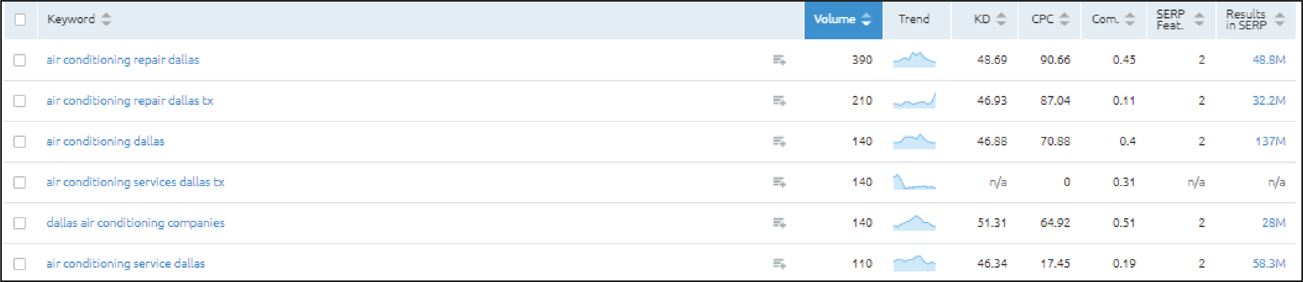1303x282 pixels.
Task: Sort the Keyword column header
Action: (x=79, y=19)
